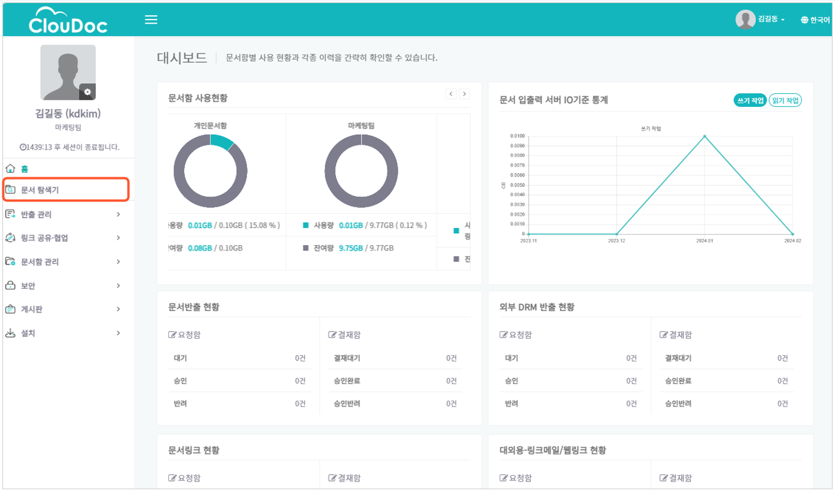
Task: Open profile picture settings gear
Action: pos(87,92)
